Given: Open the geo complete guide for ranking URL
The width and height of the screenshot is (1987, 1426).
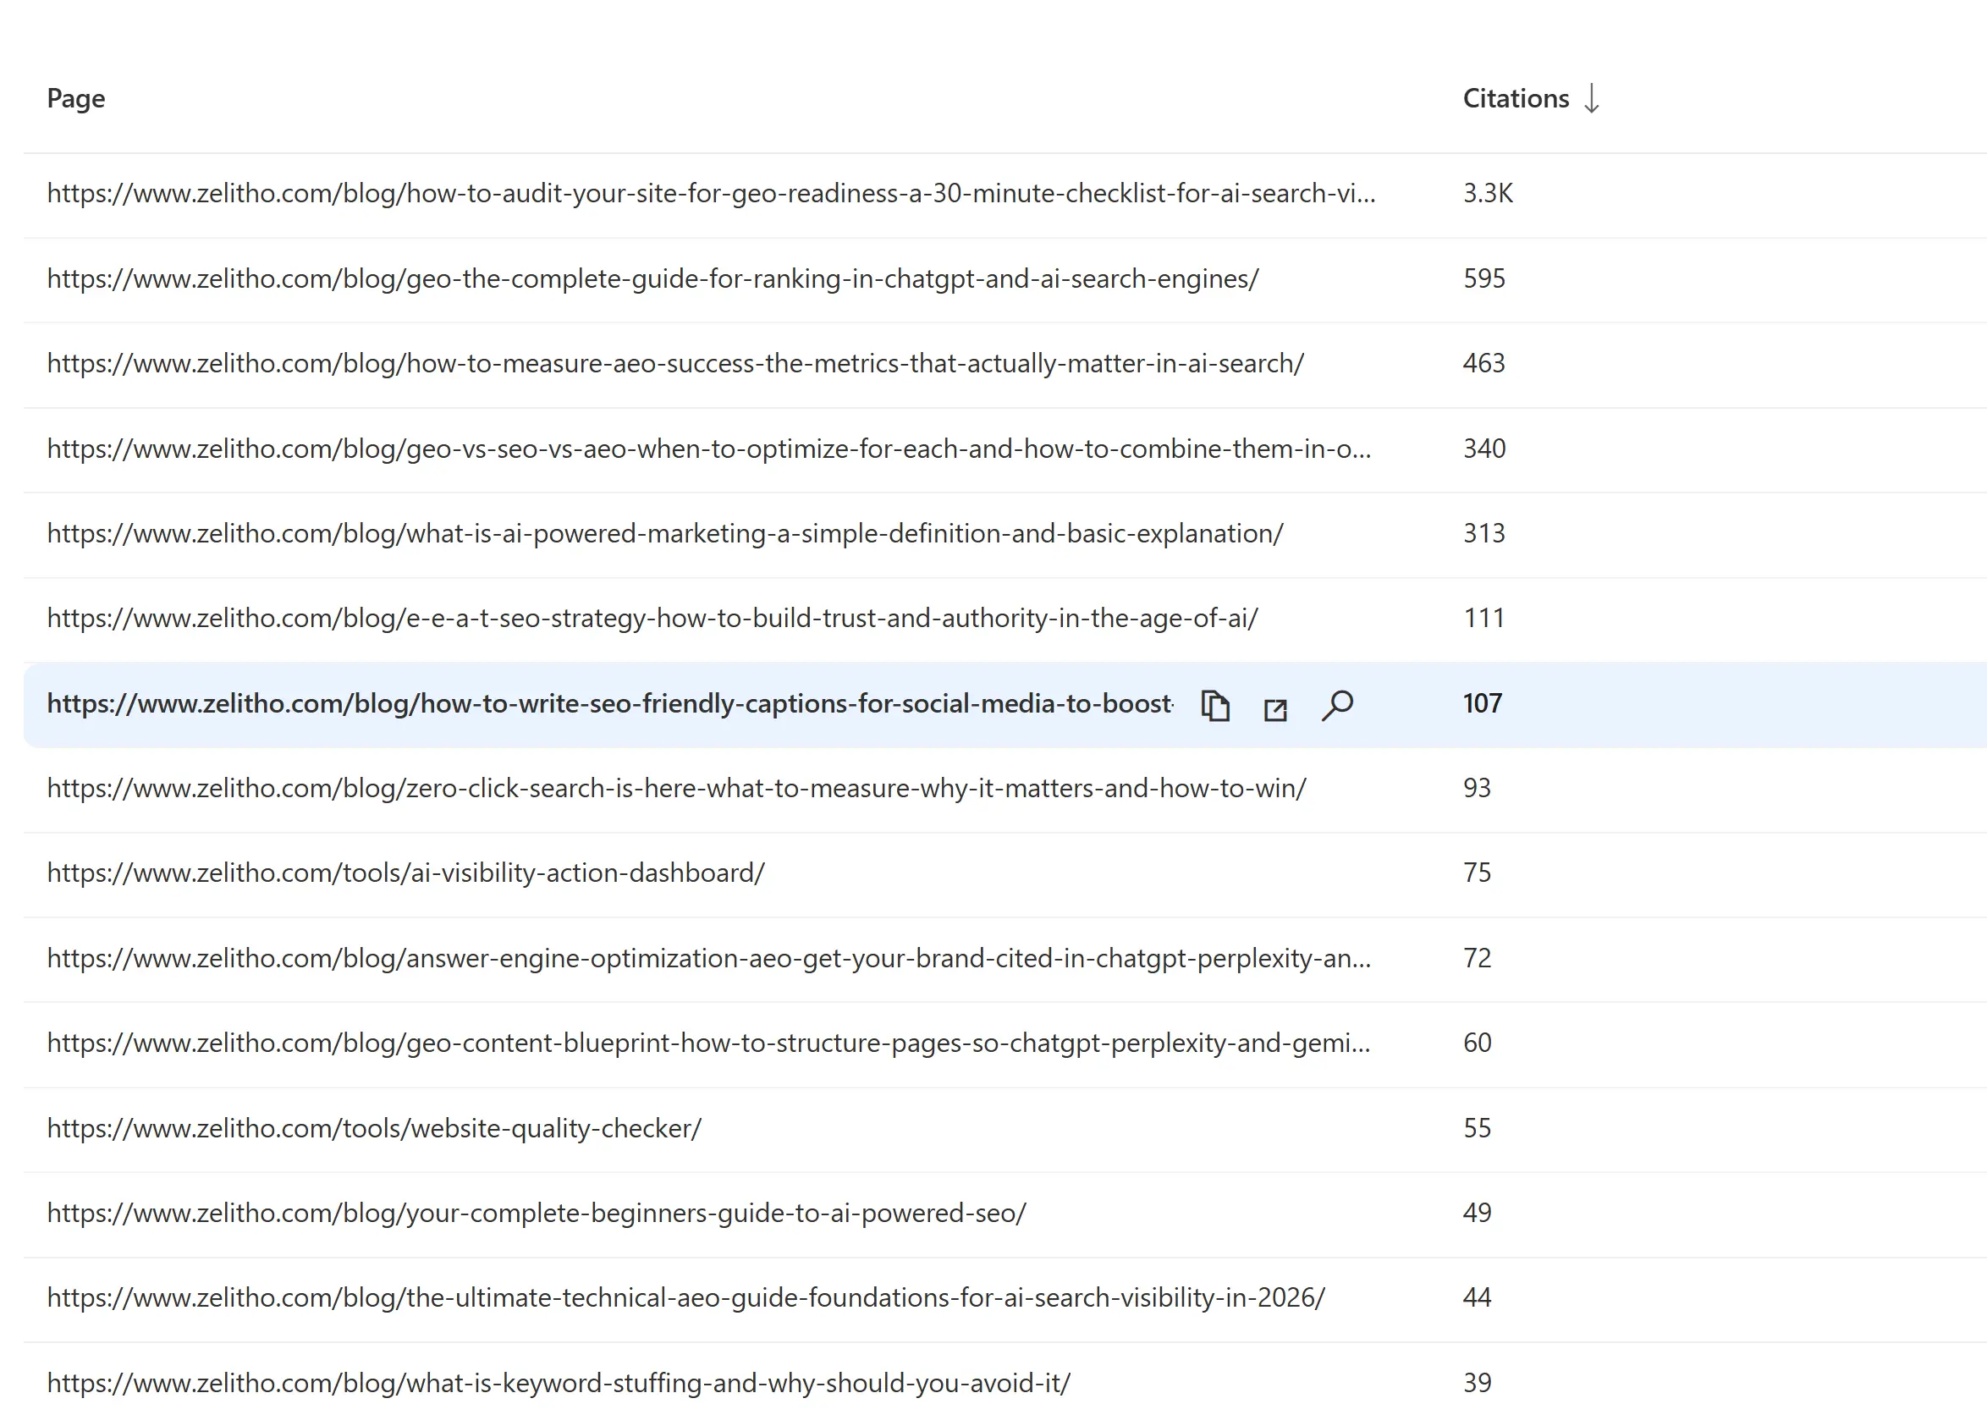Looking at the screenshot, I should [652, 278].
